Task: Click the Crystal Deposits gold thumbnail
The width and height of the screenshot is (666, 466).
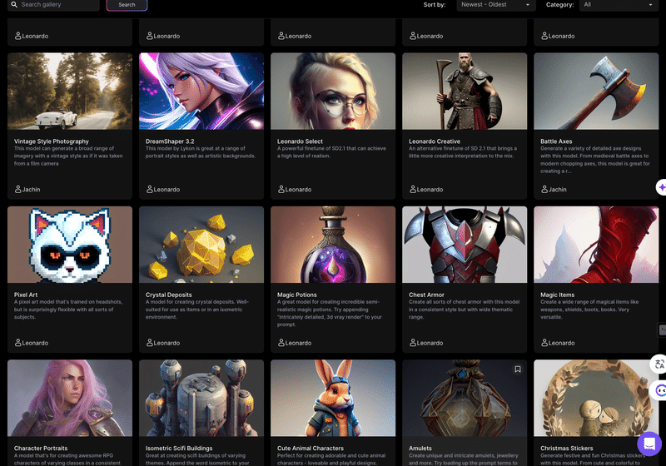Action: point(201,245)
